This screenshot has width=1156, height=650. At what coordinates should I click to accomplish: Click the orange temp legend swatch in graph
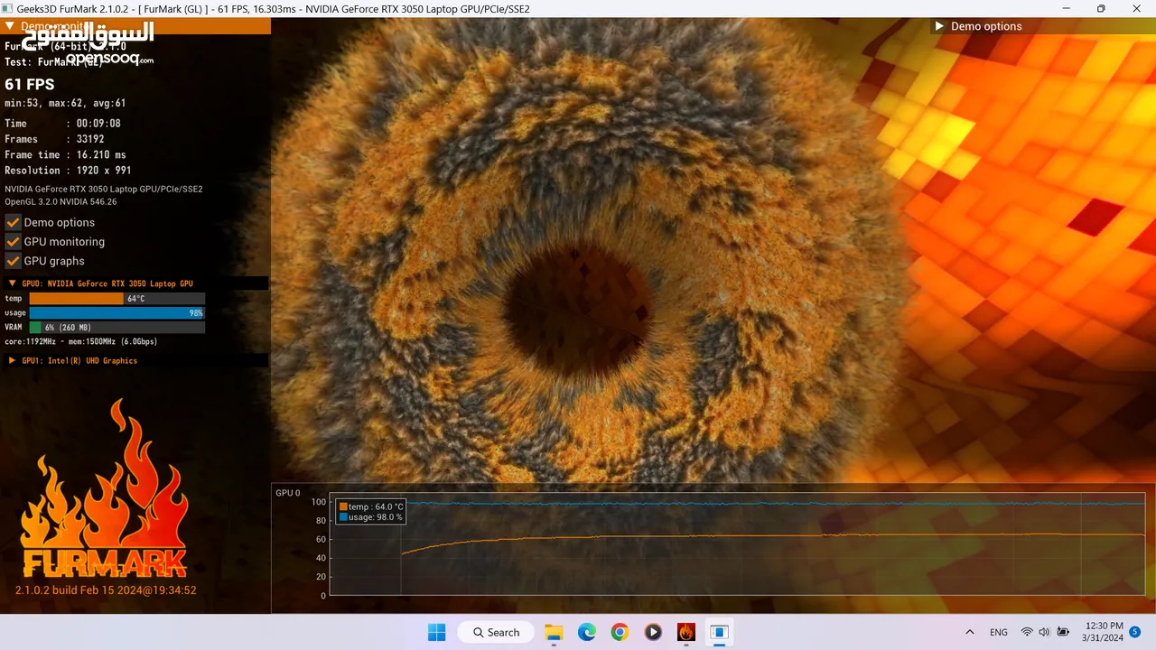[x=343, y=506]
